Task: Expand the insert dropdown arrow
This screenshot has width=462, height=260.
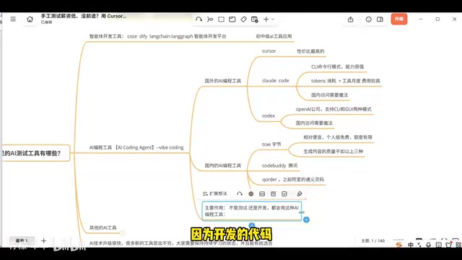Action: (x=273, y=19)
